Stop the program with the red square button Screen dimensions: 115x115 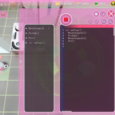(66, 20)
